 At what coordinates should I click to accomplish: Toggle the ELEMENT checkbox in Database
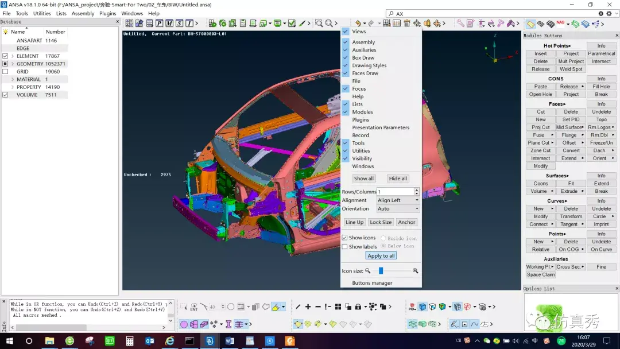[5, 56]
